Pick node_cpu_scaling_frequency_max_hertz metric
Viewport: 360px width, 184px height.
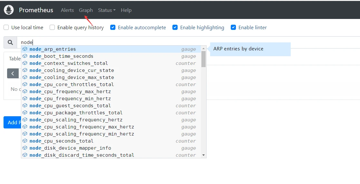pyautogui.click(x=111, y=127)
